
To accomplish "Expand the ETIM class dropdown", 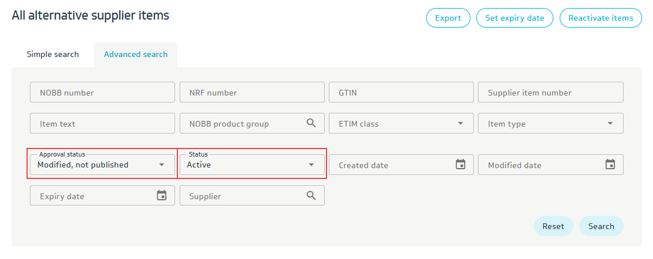I will click(x=460, y=123).
